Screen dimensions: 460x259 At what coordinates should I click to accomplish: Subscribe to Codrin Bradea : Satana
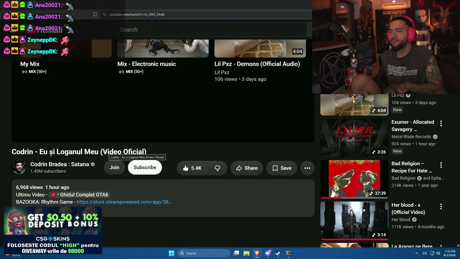tap(145, 167)
